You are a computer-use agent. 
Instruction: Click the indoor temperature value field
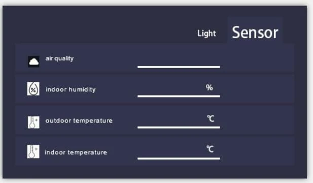pos(179,152)
